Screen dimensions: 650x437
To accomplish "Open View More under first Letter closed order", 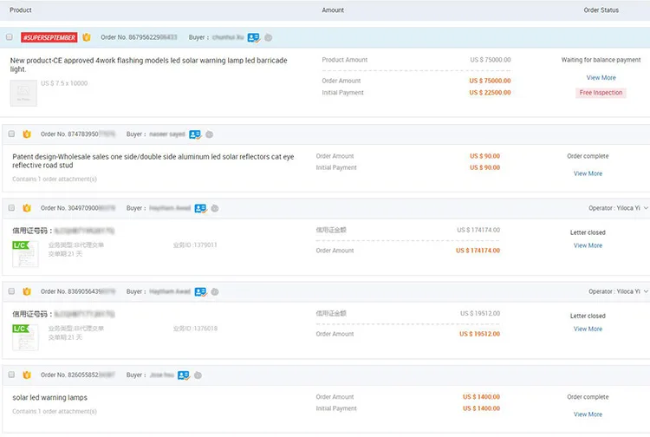I will click(588, 245).
